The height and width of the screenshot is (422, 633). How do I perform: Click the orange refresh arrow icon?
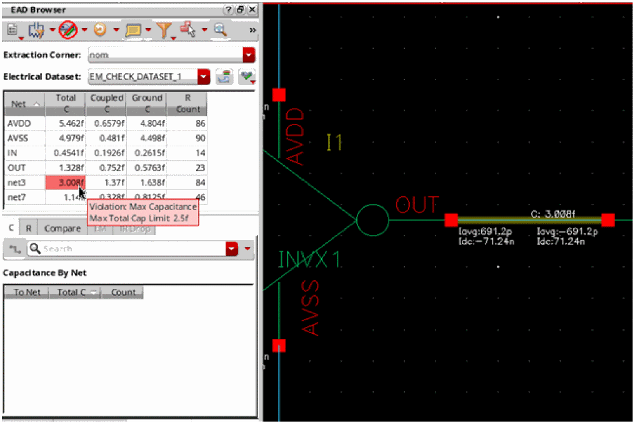coord(99,29)
